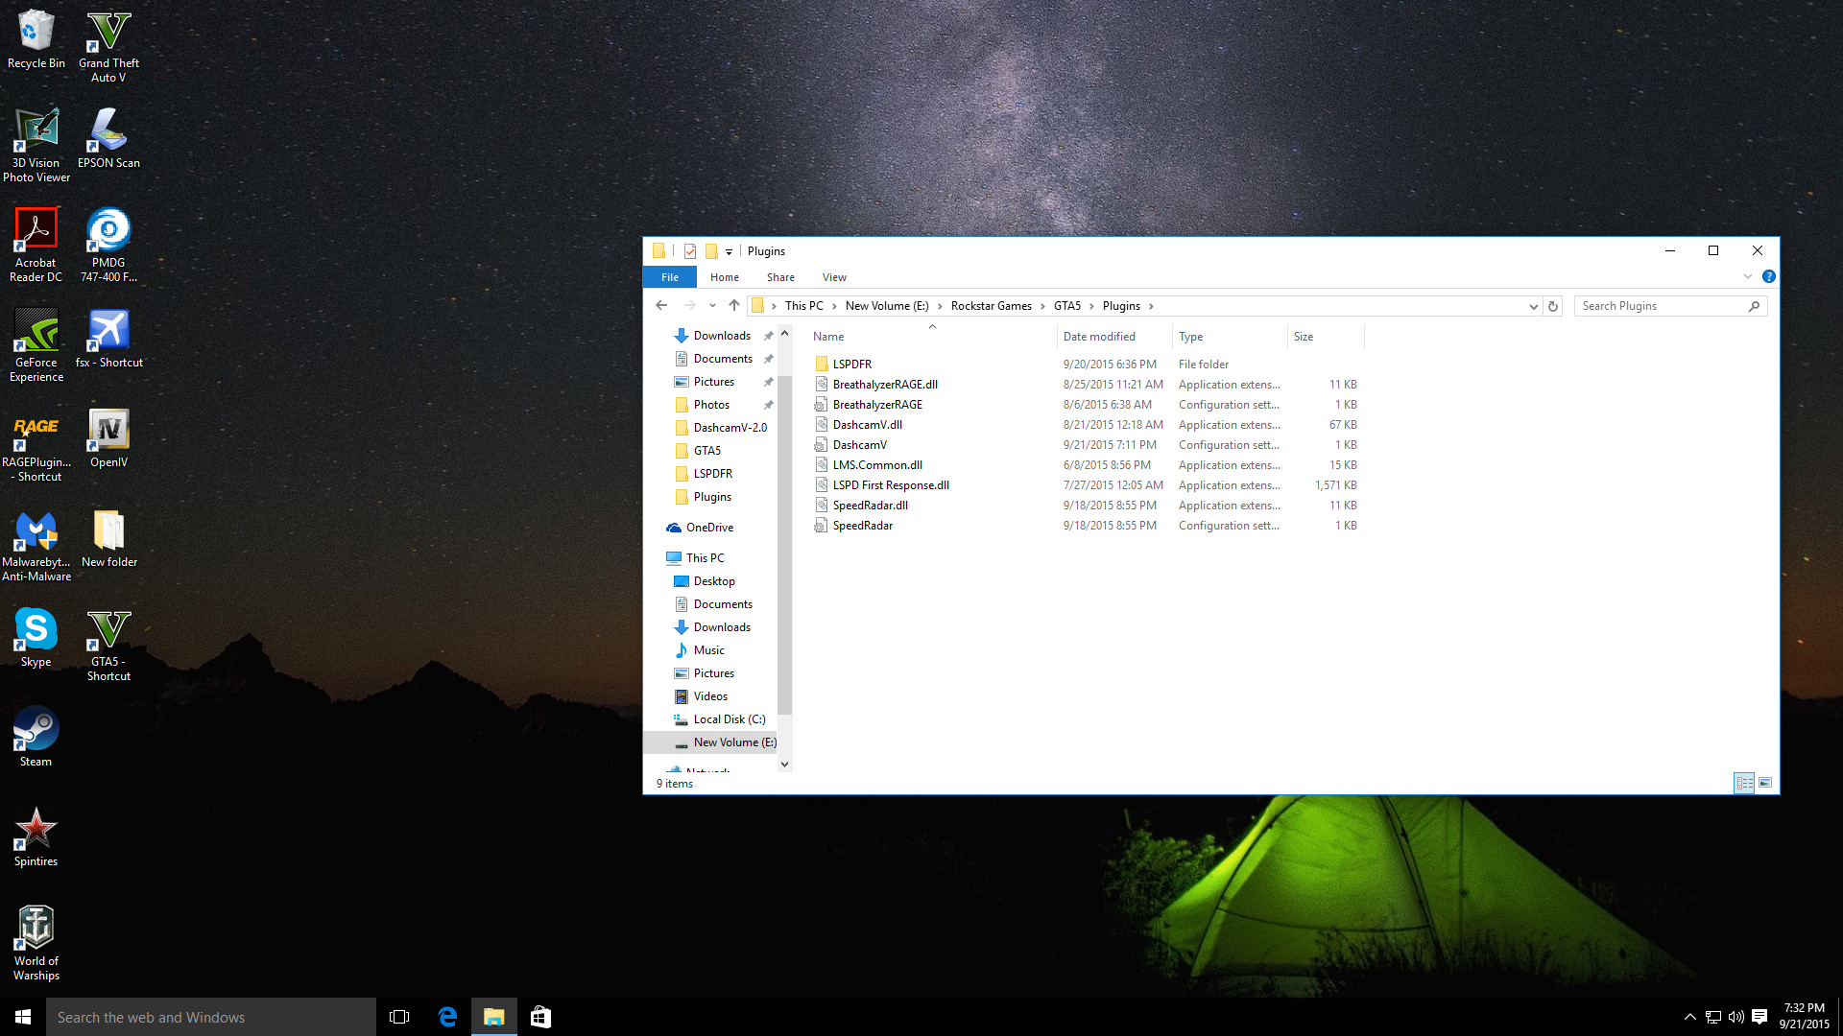The image size is (1843, 1036).
Task: Sort files by the Date modified column
Action: point(1099,337)
